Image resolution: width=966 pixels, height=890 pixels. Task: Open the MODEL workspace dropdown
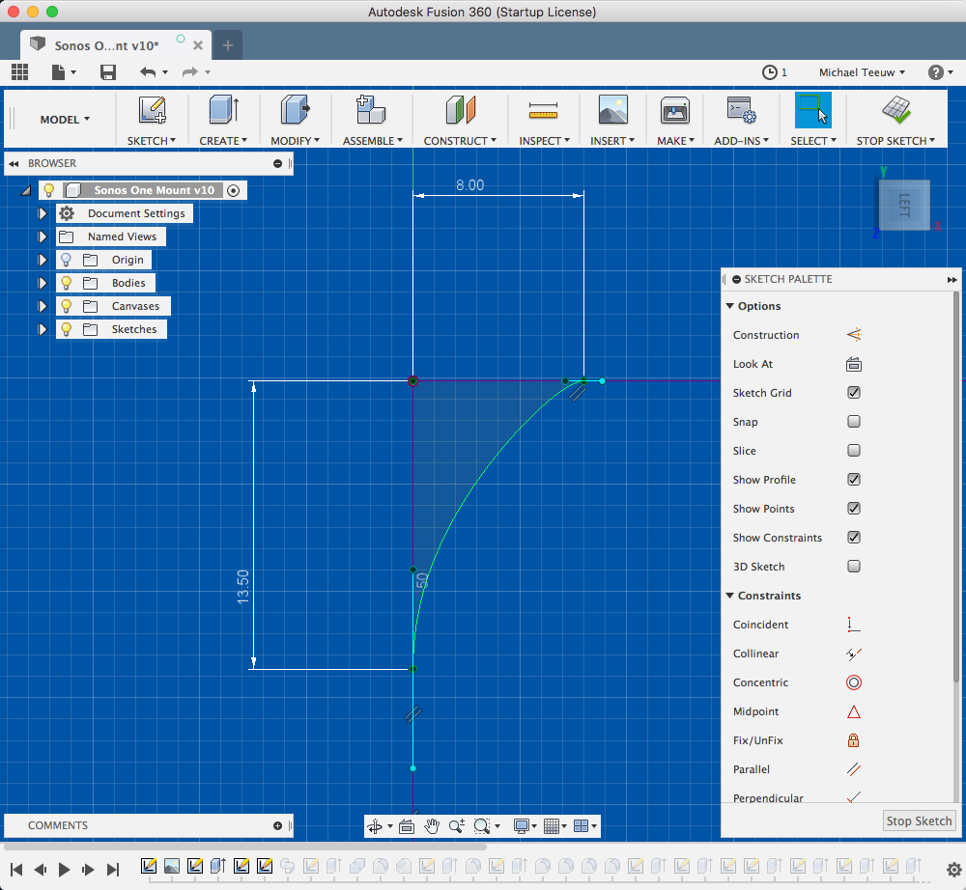tap(65, 120)
